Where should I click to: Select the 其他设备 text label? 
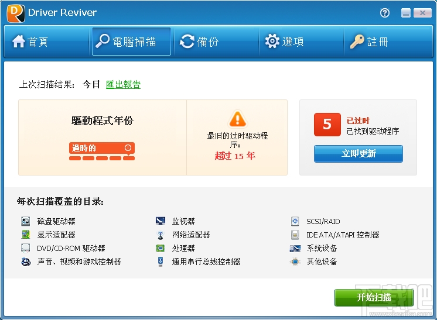[322, 261]
